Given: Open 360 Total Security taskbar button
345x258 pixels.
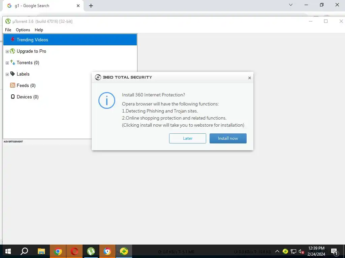Looking at the screenshot, I should pos(124,251).
